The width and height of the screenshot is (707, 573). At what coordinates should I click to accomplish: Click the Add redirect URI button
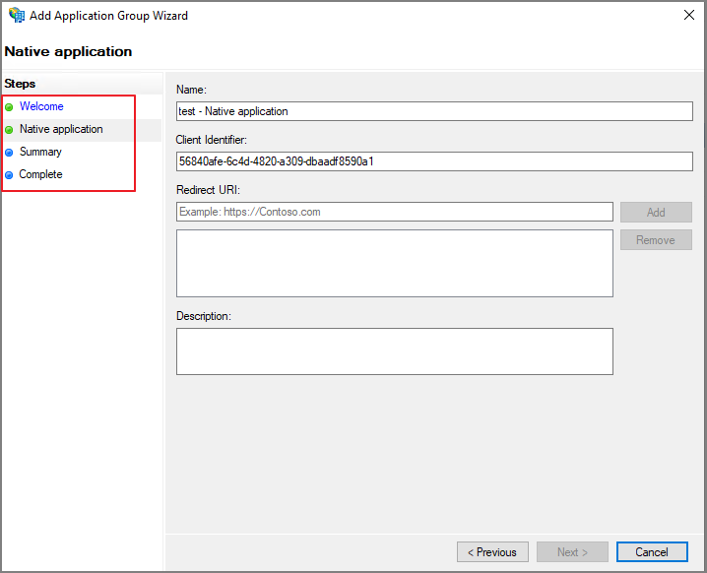tap(656, 213)
